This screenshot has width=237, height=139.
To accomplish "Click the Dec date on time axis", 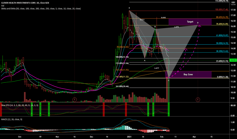I will [x=92, y=137].
